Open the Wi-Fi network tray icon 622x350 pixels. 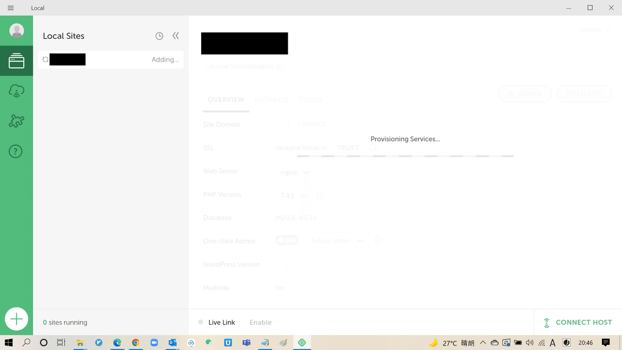pos(541,343)
